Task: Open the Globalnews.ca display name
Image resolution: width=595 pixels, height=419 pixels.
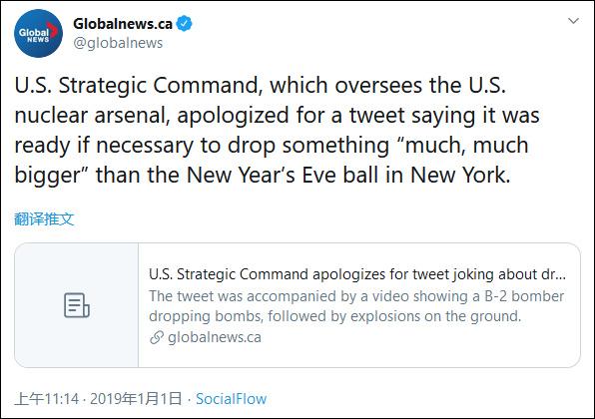Action: (123, 24)
